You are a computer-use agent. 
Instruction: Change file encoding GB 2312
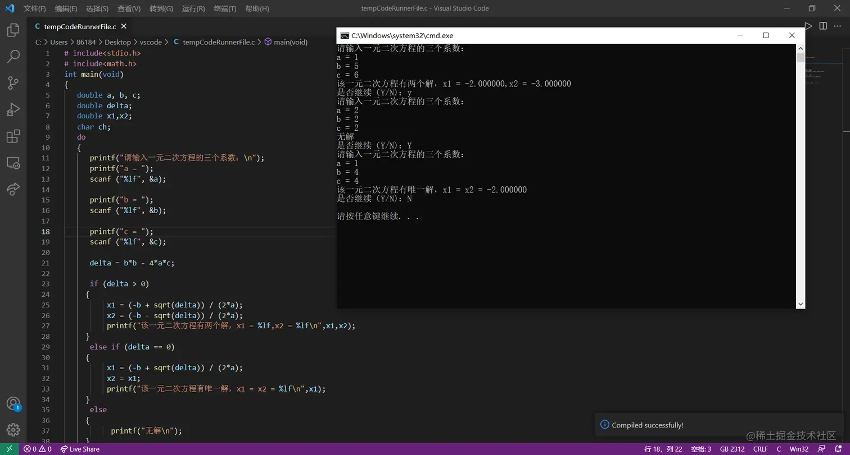point(732,449)
